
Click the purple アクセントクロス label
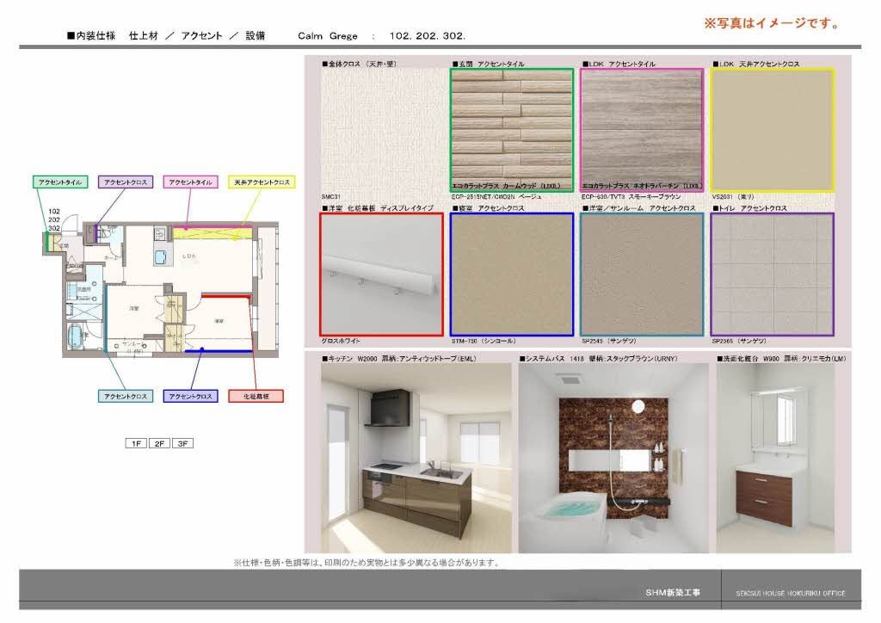tap(126, 182)
